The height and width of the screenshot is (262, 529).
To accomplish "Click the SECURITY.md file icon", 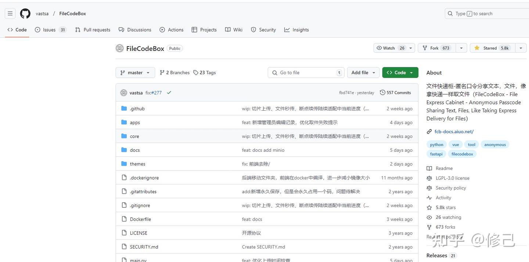I will tap(124, 247).
